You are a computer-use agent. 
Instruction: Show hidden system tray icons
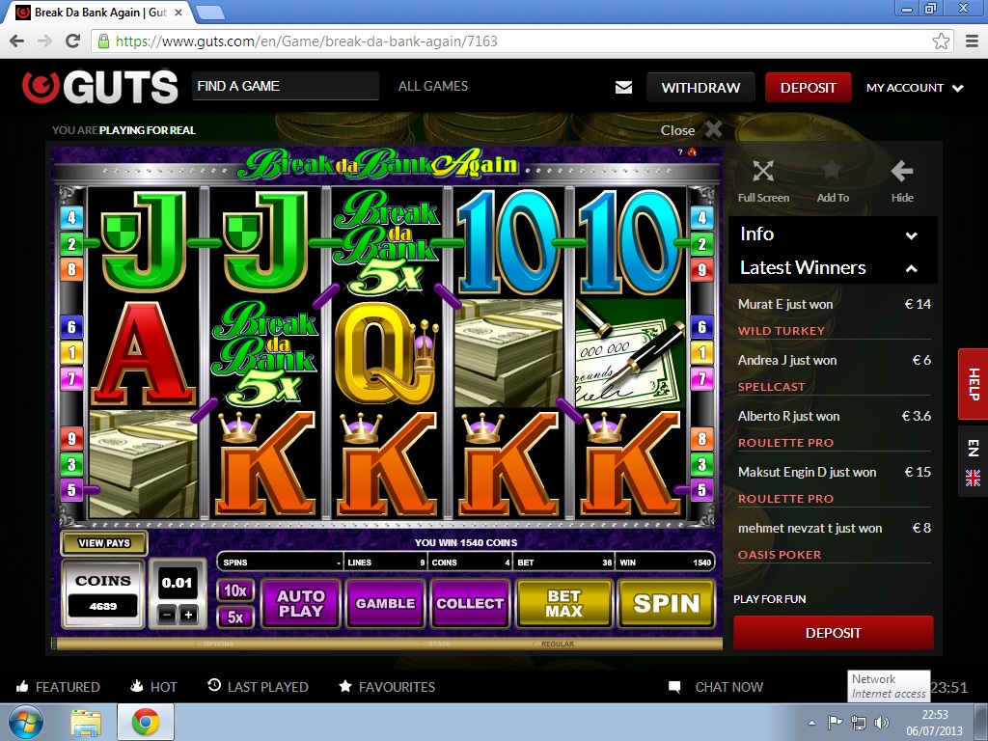point(811,723)
